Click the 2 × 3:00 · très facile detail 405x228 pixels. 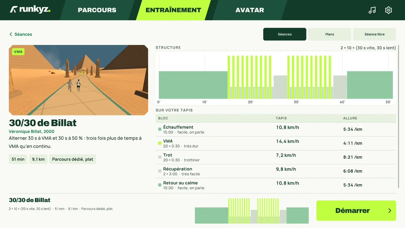click(182, 174)
